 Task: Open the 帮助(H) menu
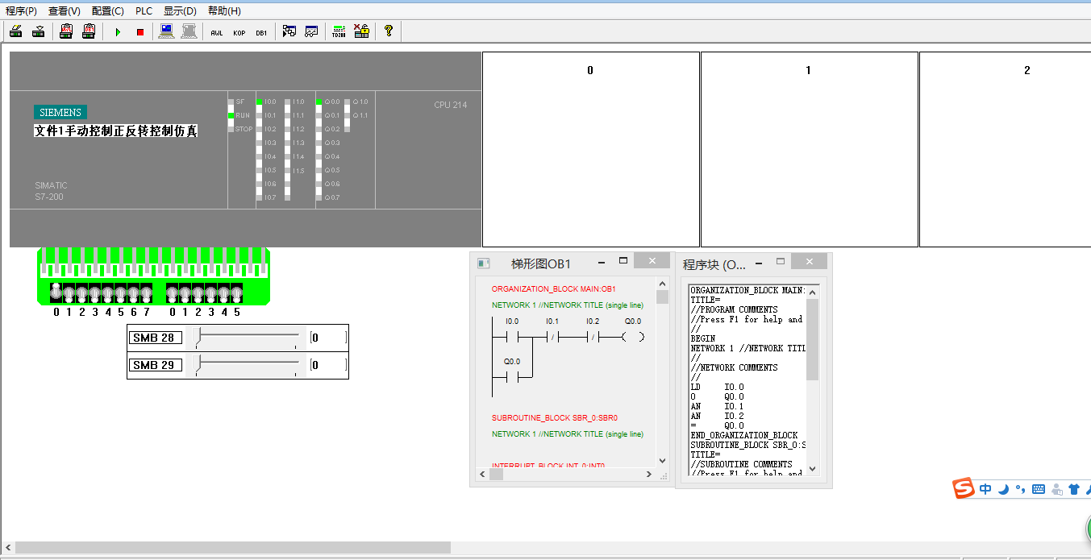point(224,10)
